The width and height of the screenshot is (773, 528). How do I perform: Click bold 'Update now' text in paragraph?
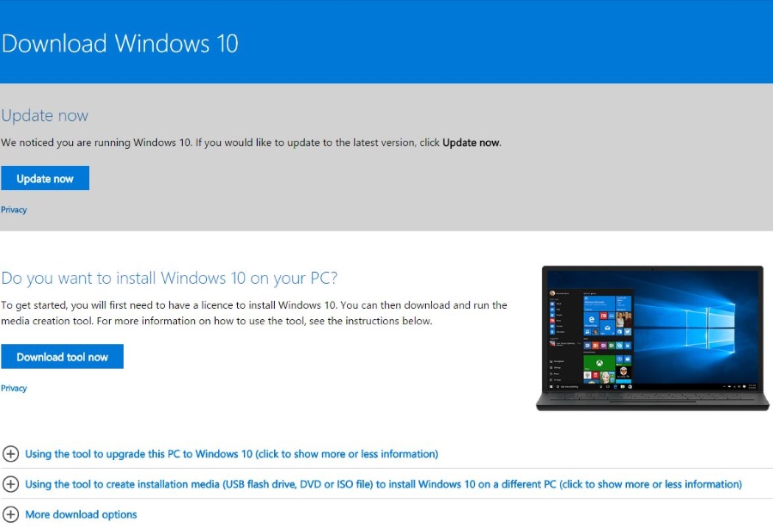[x=471, y=143]
